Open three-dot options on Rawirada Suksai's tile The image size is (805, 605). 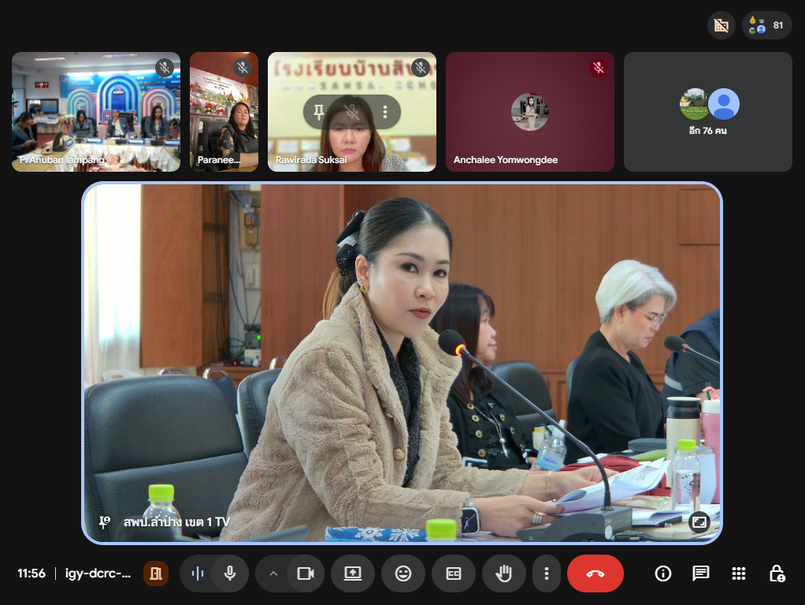click(385, 112)
